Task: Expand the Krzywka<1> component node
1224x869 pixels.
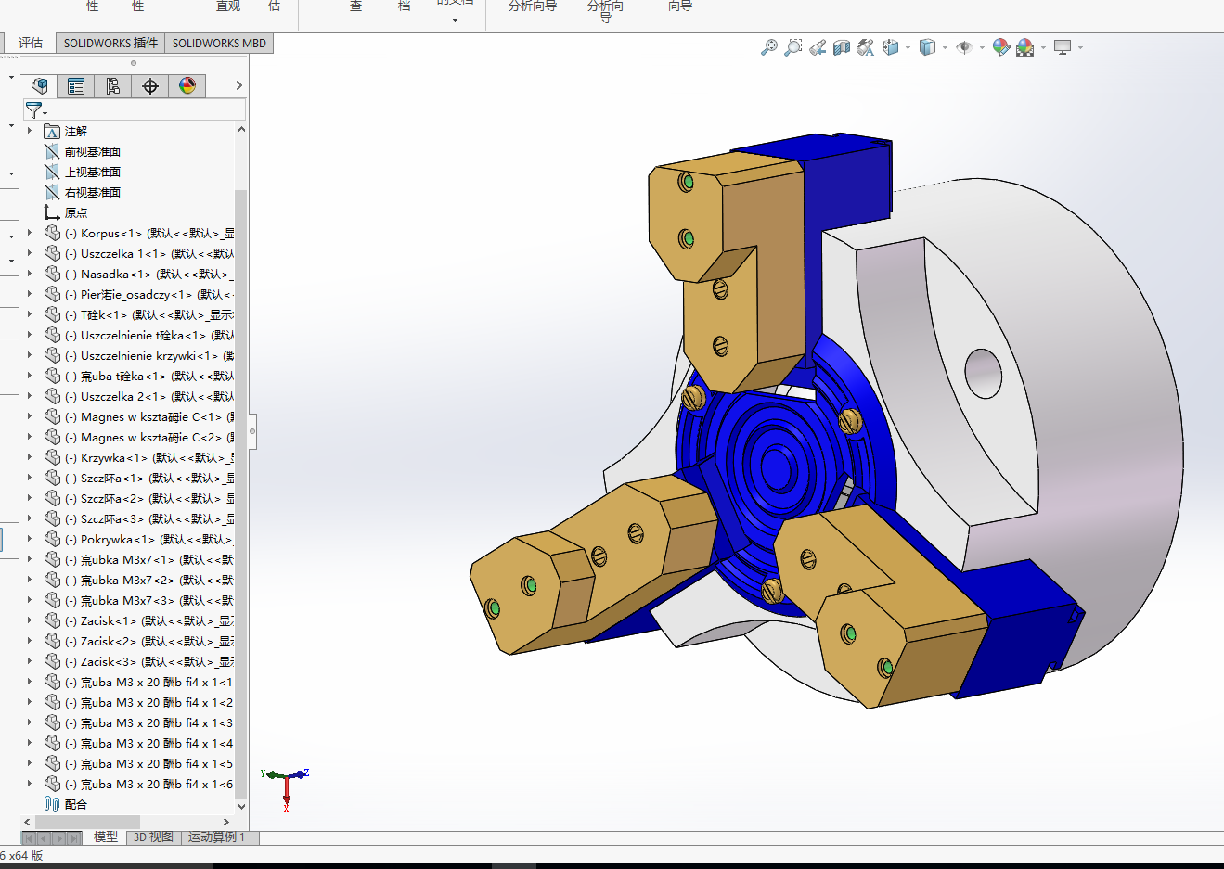Action: point(30,457)
